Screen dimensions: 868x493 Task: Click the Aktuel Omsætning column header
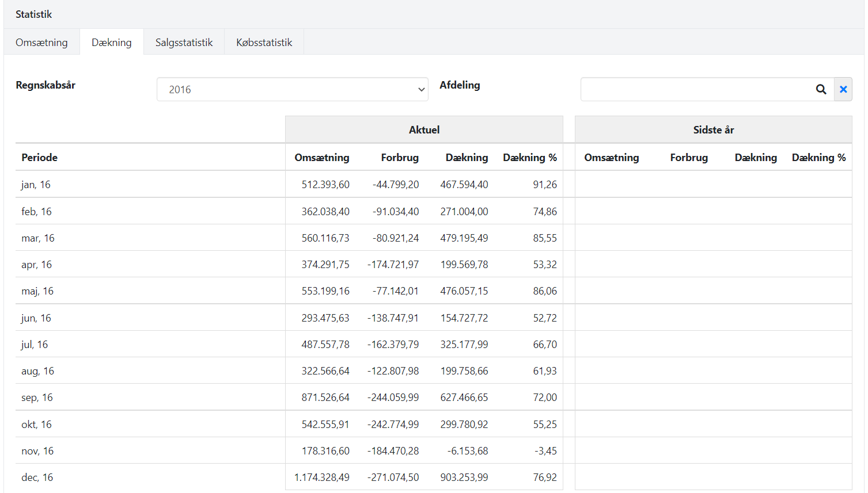321,158
